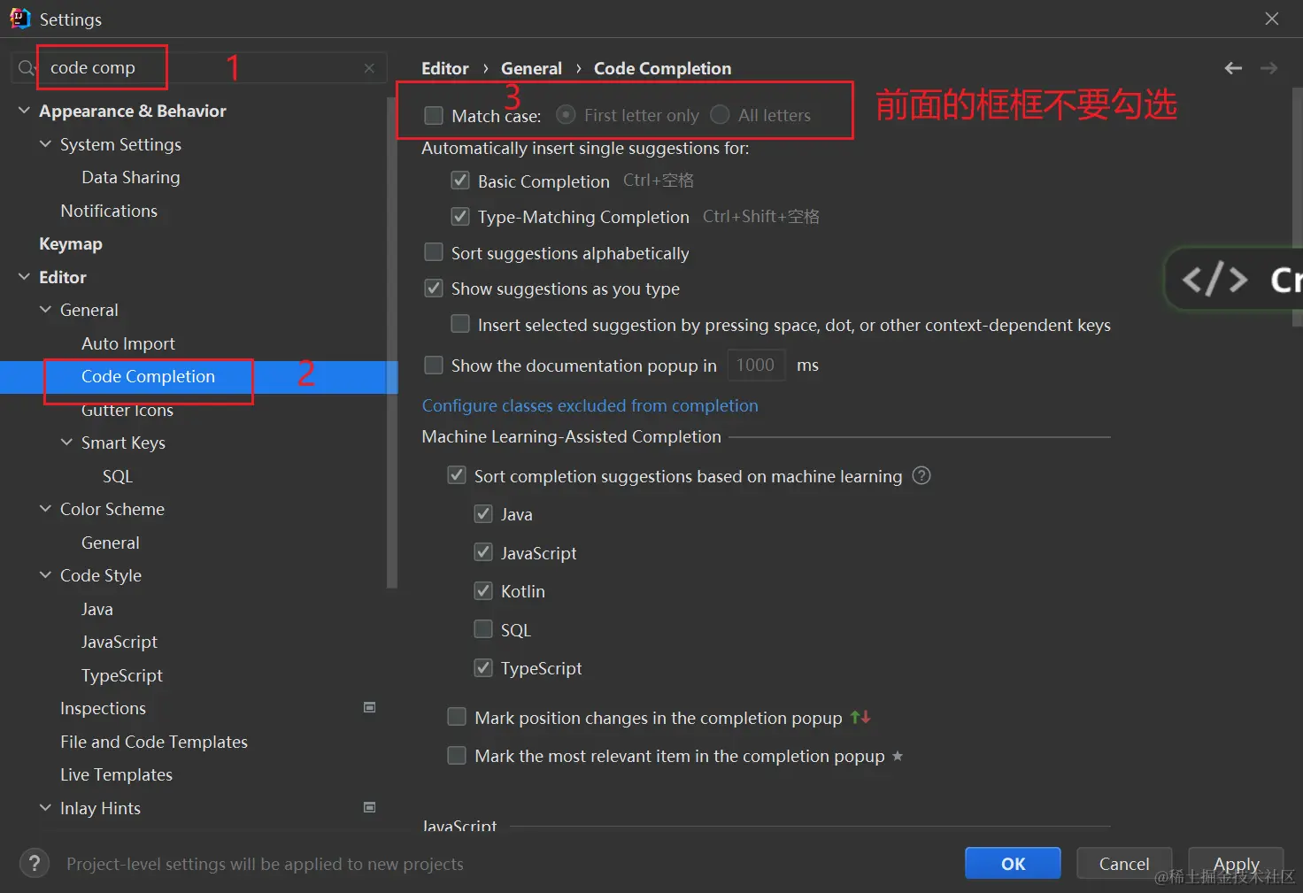Image resolution: width=1303 pixels, height=893 pixels.
Task: Click the IntelliJ icon in title bar
Action: [19, 19]
